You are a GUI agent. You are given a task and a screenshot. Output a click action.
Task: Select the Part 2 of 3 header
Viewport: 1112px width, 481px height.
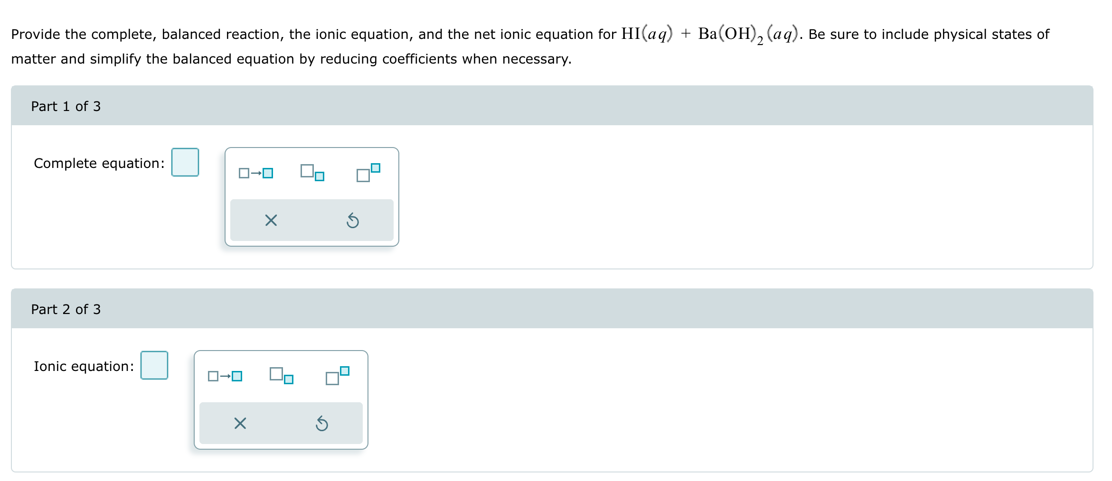pos(65,309)
